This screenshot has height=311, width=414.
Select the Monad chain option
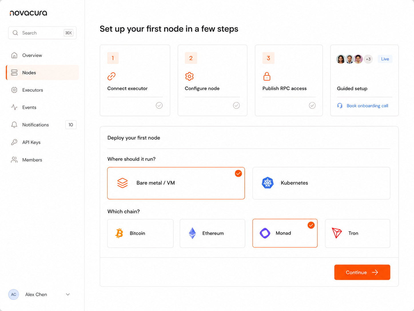(285, 233)
